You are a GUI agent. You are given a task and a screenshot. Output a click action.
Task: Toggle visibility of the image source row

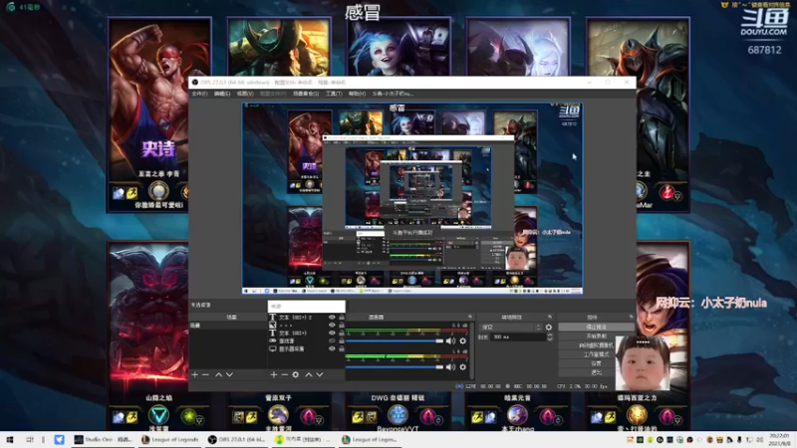tap(332, 326)
